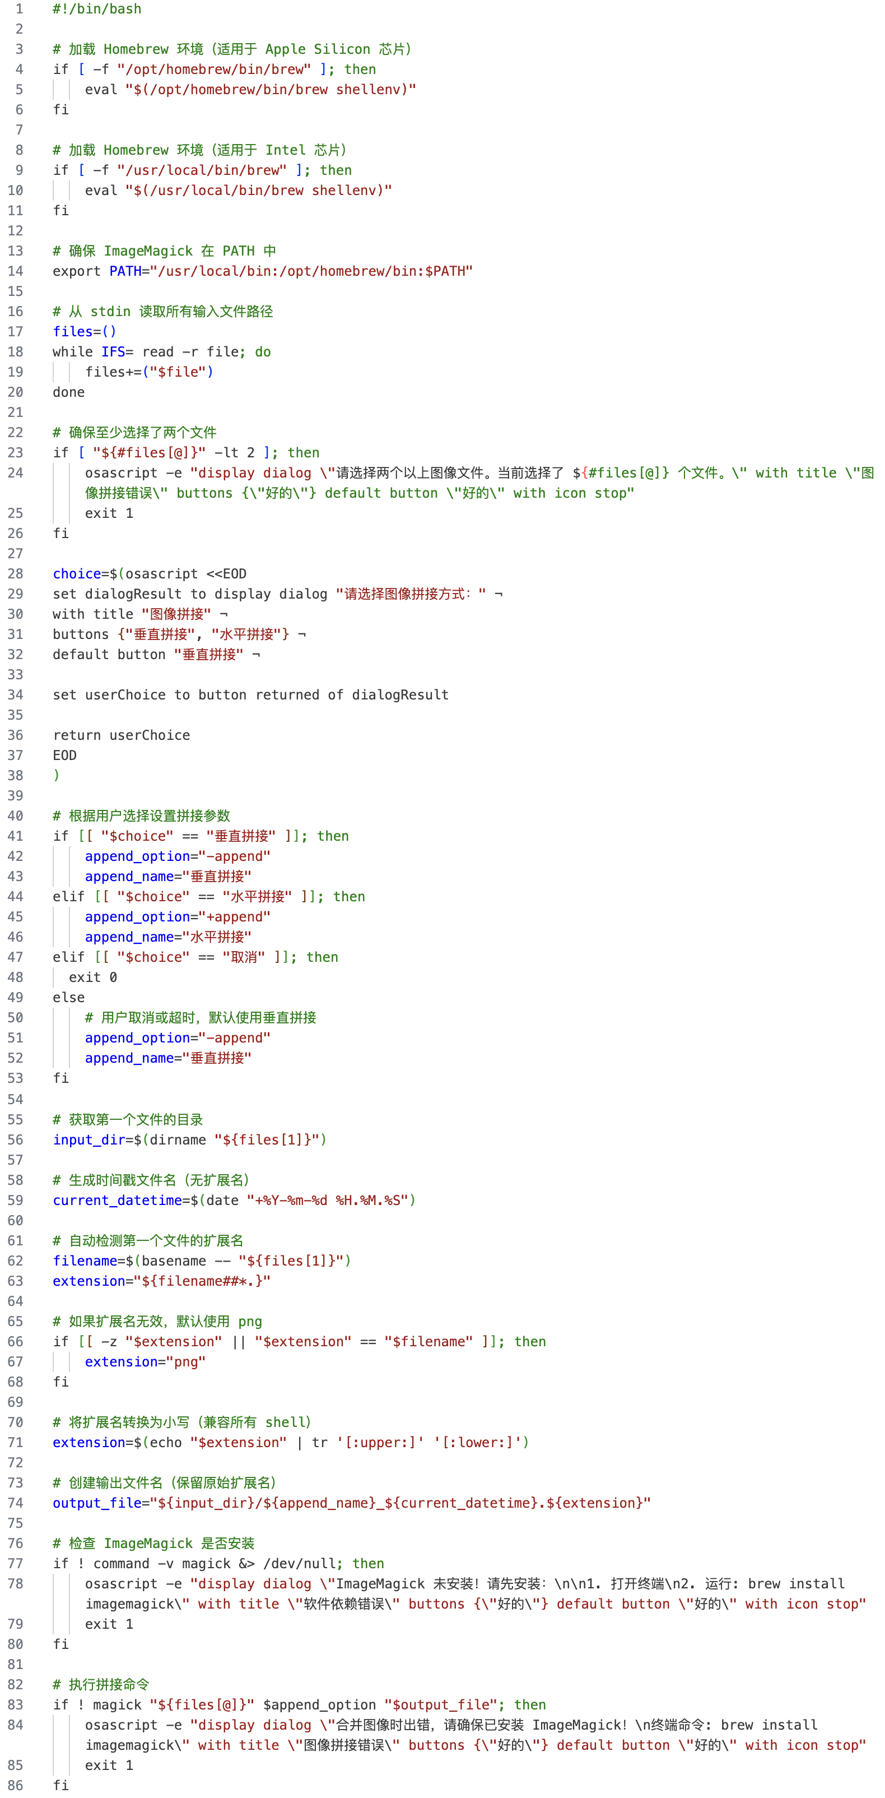
Task: Click the files=() array declaration
Action: 85,332
